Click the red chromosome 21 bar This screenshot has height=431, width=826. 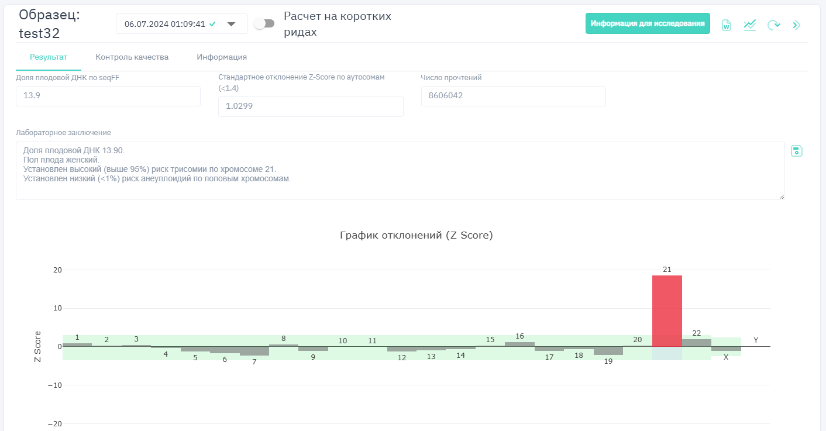coord(667,311)
